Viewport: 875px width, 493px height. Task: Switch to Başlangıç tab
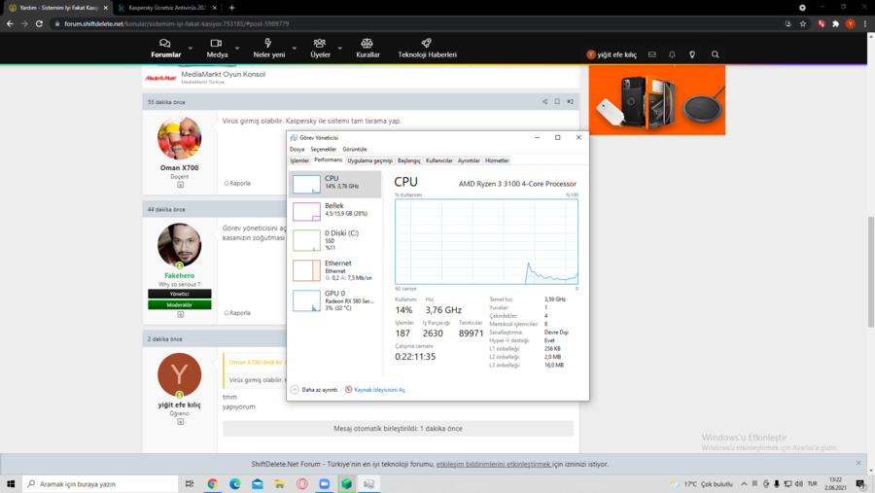408,160
